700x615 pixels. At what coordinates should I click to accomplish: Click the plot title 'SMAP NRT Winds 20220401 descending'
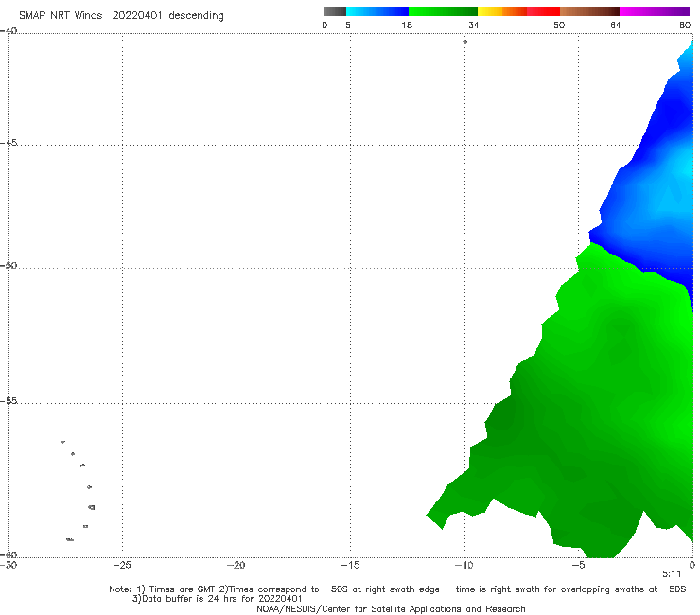point(121,16)
